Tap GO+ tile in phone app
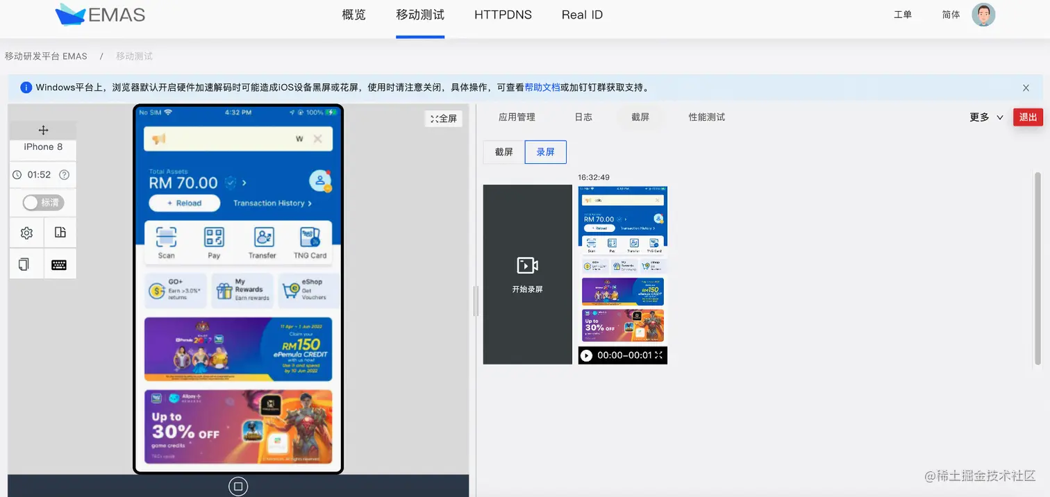 click(x=176, y=290)
